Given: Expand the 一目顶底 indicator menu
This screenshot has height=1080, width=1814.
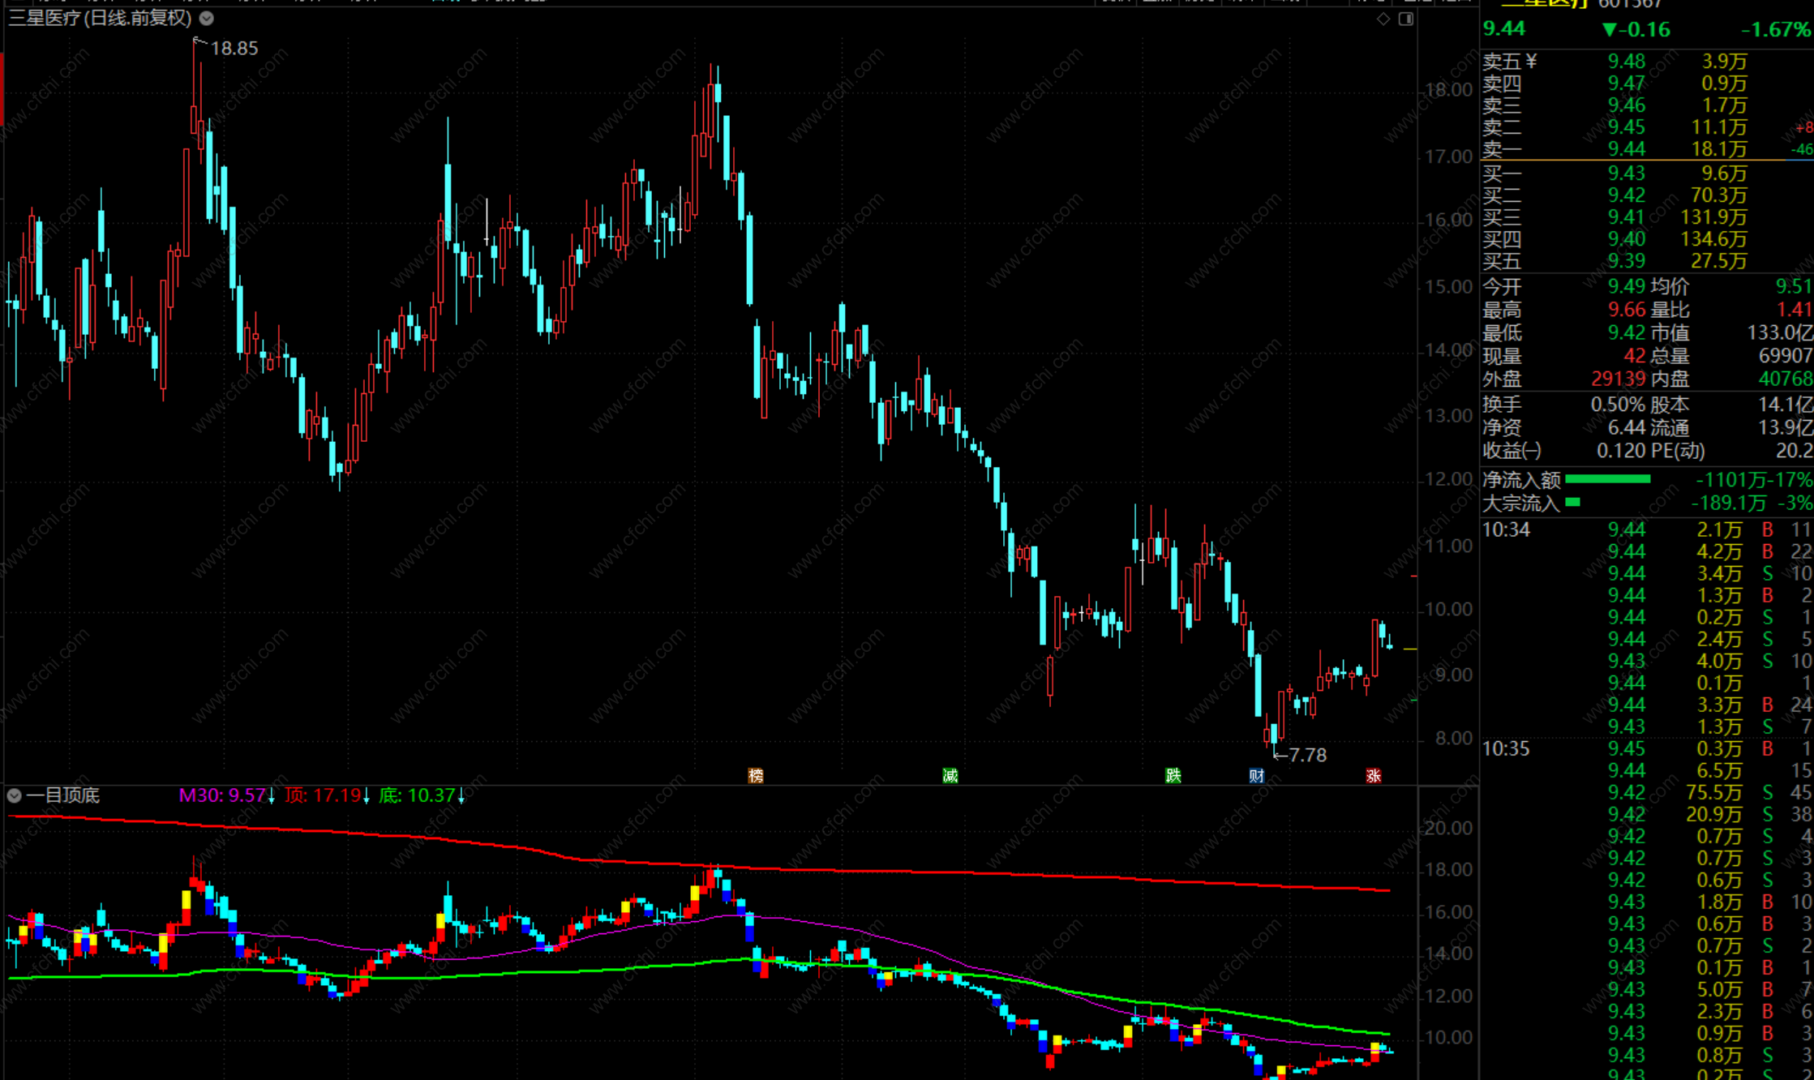Looking at the screenshot, I should click(15, 795).
